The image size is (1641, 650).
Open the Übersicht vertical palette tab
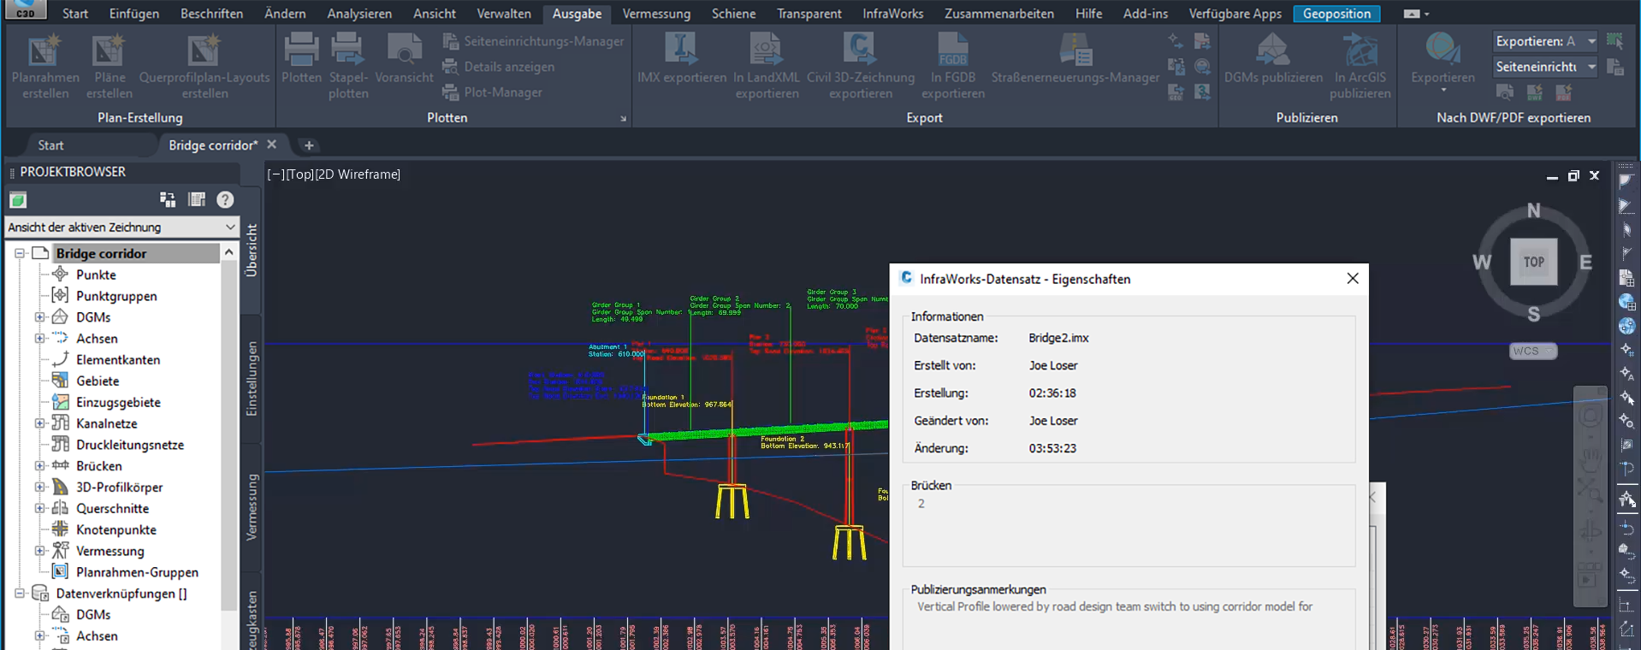point(252,251)
